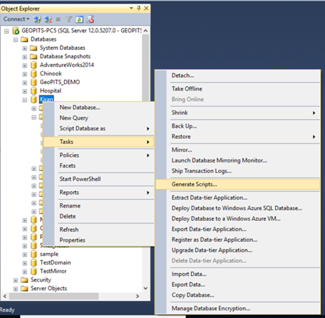Collapse the Kiran database node
The image size is (325, 318).
point(25,100)
